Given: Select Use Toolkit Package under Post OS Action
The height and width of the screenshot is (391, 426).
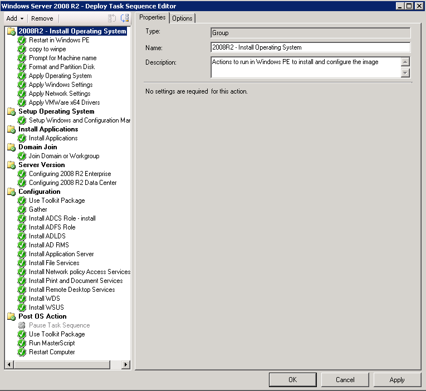Looking at the screenshot, I should [57, 334].
